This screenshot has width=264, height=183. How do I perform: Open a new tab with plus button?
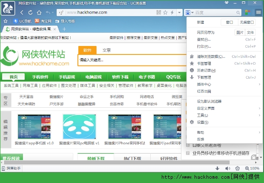pos(64,29)
